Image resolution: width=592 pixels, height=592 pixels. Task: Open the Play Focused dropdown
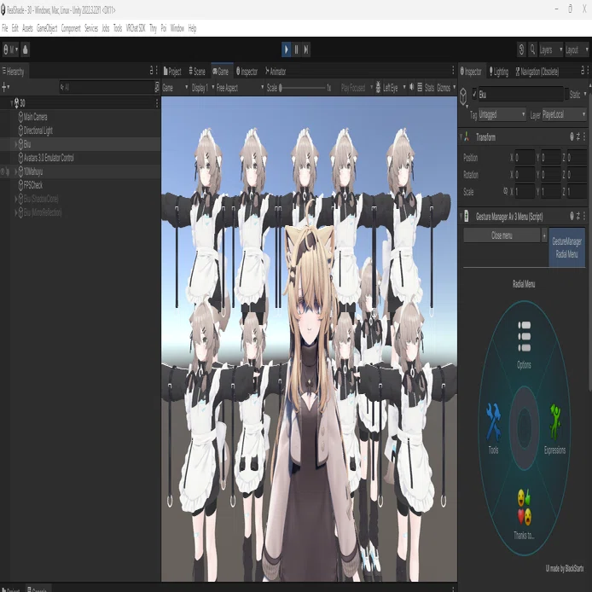pos(356,88)
